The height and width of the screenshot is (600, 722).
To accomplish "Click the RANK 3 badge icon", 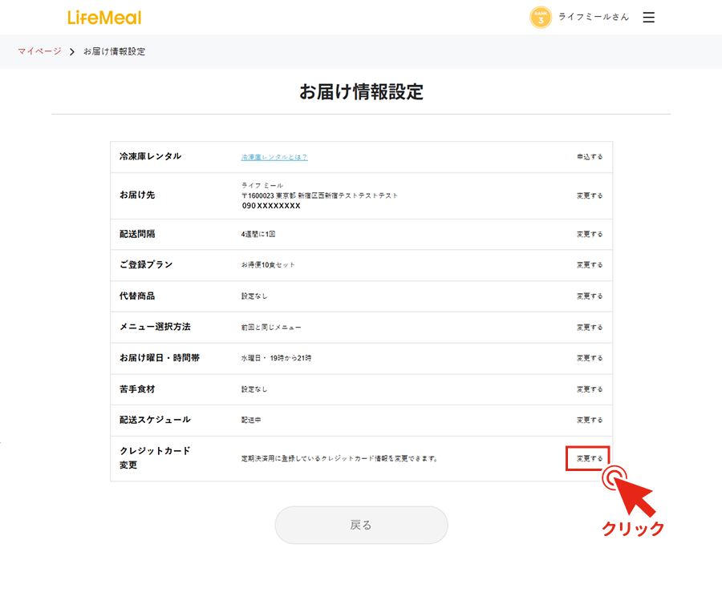I will coord(540,16).
